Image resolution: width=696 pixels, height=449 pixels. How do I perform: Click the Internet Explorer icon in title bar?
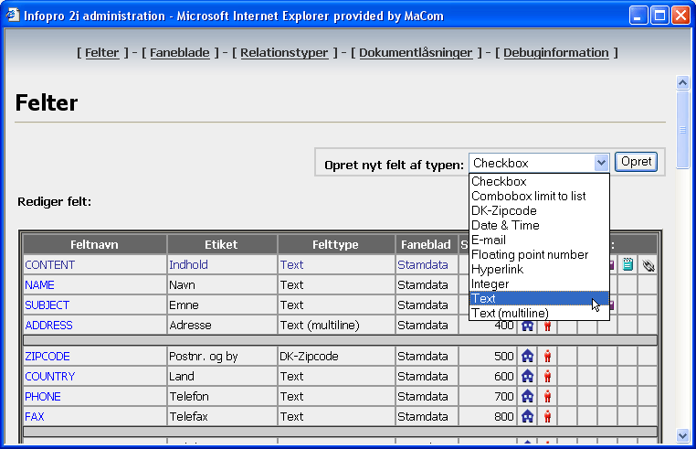[13, 16]
